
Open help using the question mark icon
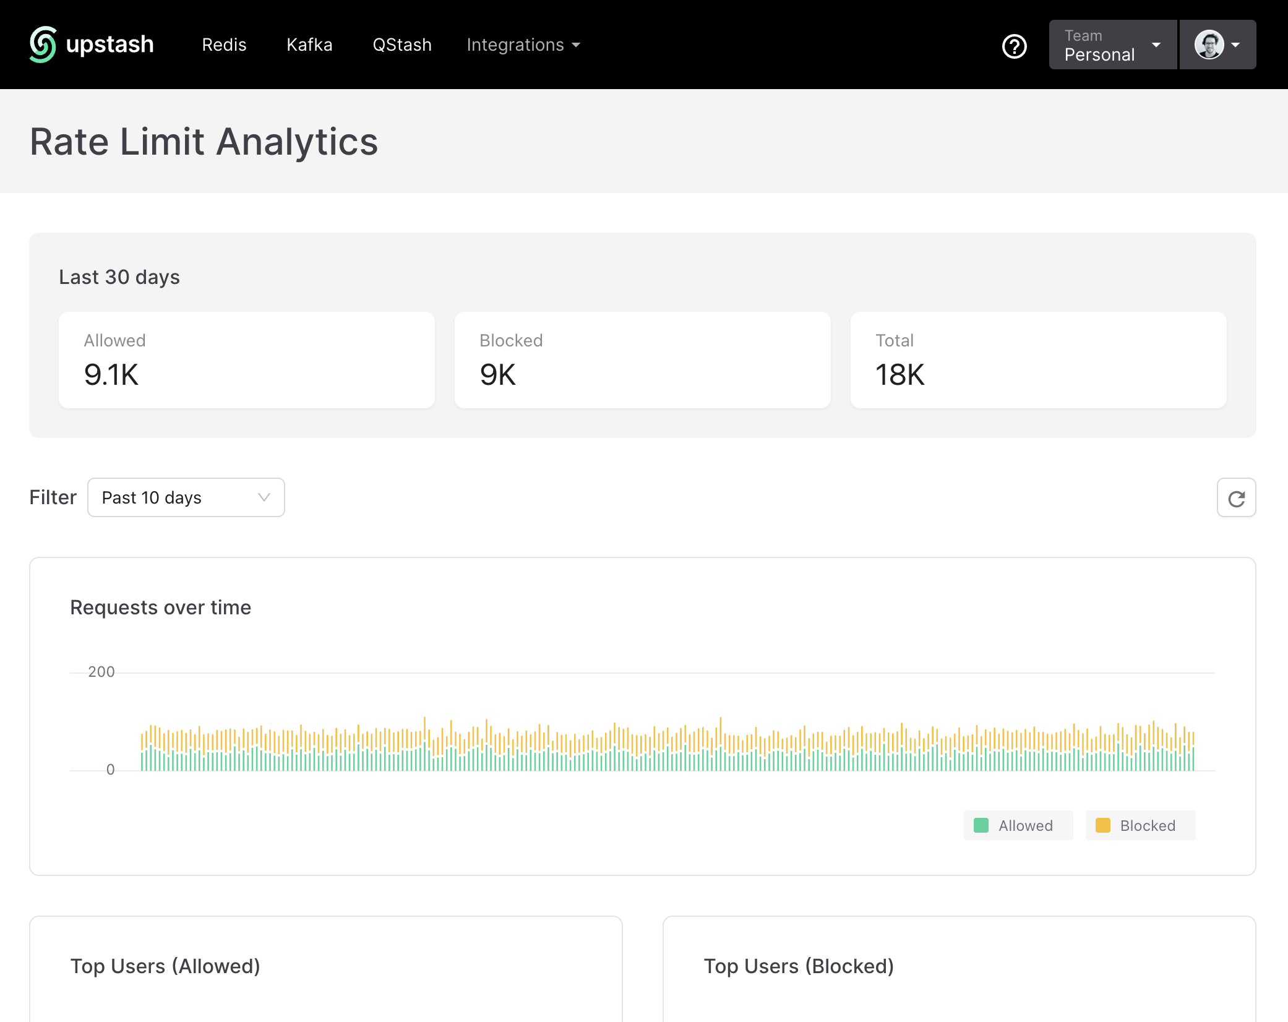[1014, 46]
